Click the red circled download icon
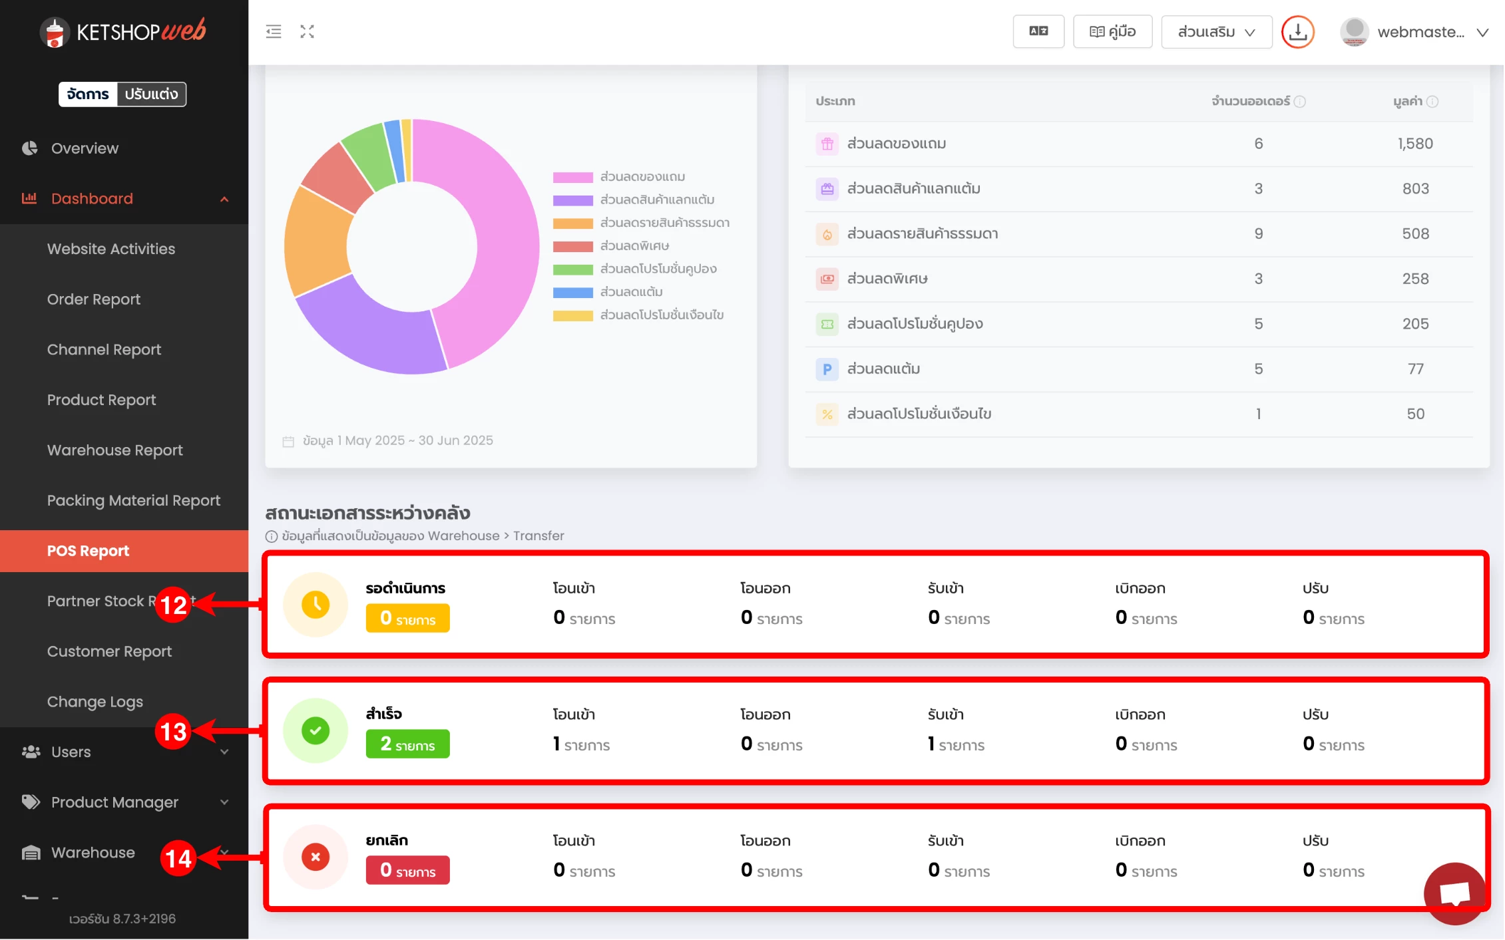This screenshot has width=1505, height=940. (x=1297, y=31)
